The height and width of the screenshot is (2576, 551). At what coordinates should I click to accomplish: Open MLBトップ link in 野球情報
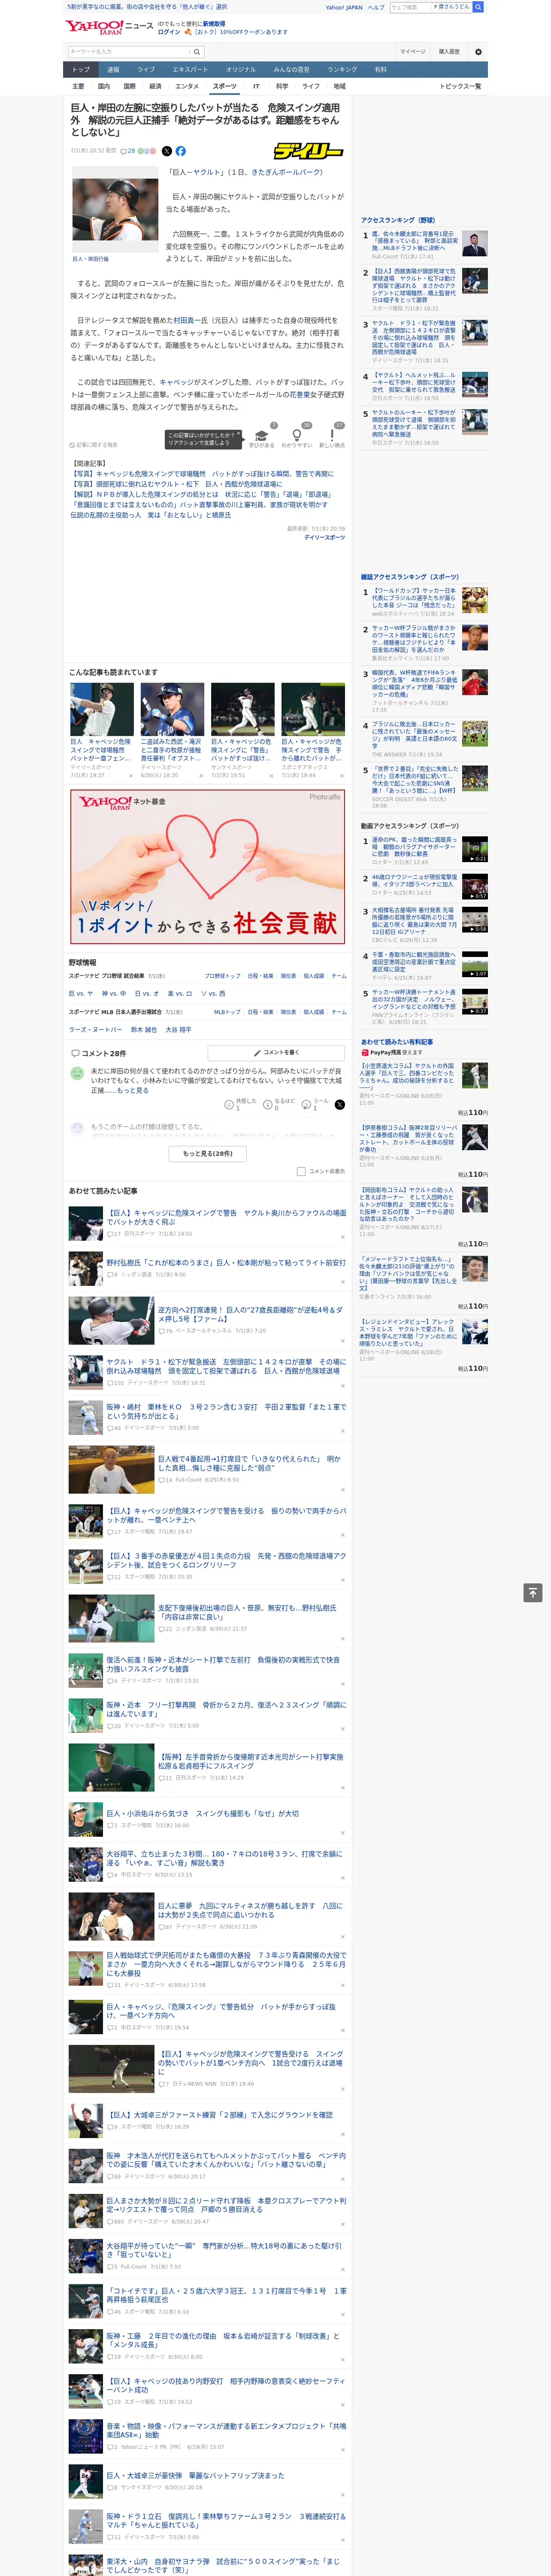(x=227, y=1012)
